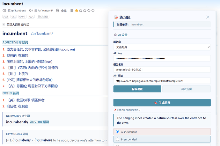
Task: Close the 练习区 practice panel
Action: tap(208, 17)
